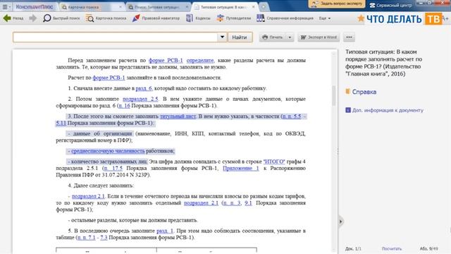Click the gray forward arrow
Screen dimensions: 451x254
coord(33,18)
